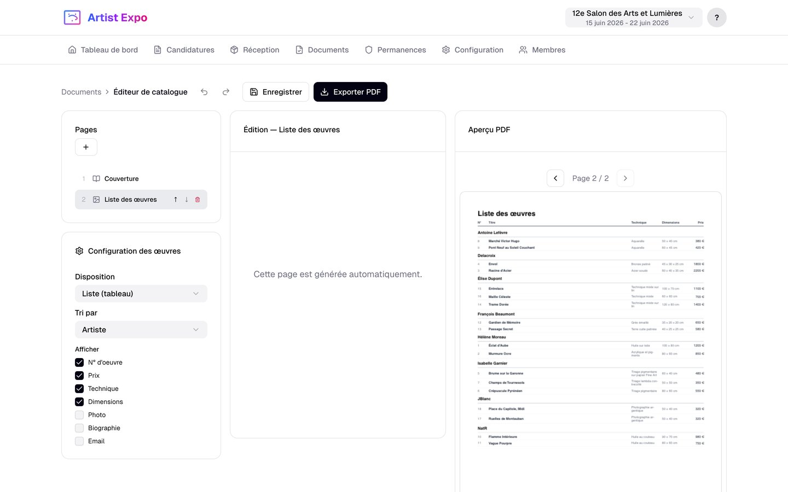
Task: Click the Pages panel heading
Action: [x=86, y=130]
